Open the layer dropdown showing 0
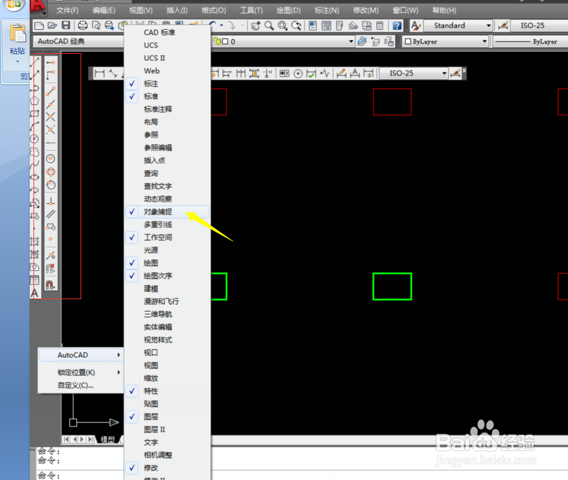Image resolution: width=568 pixels, height=480 pixels. pyautogui.click(x=283, y=41)
